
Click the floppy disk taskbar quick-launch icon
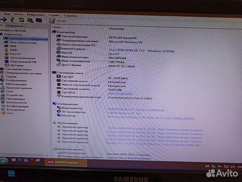(x=26, y=160)
